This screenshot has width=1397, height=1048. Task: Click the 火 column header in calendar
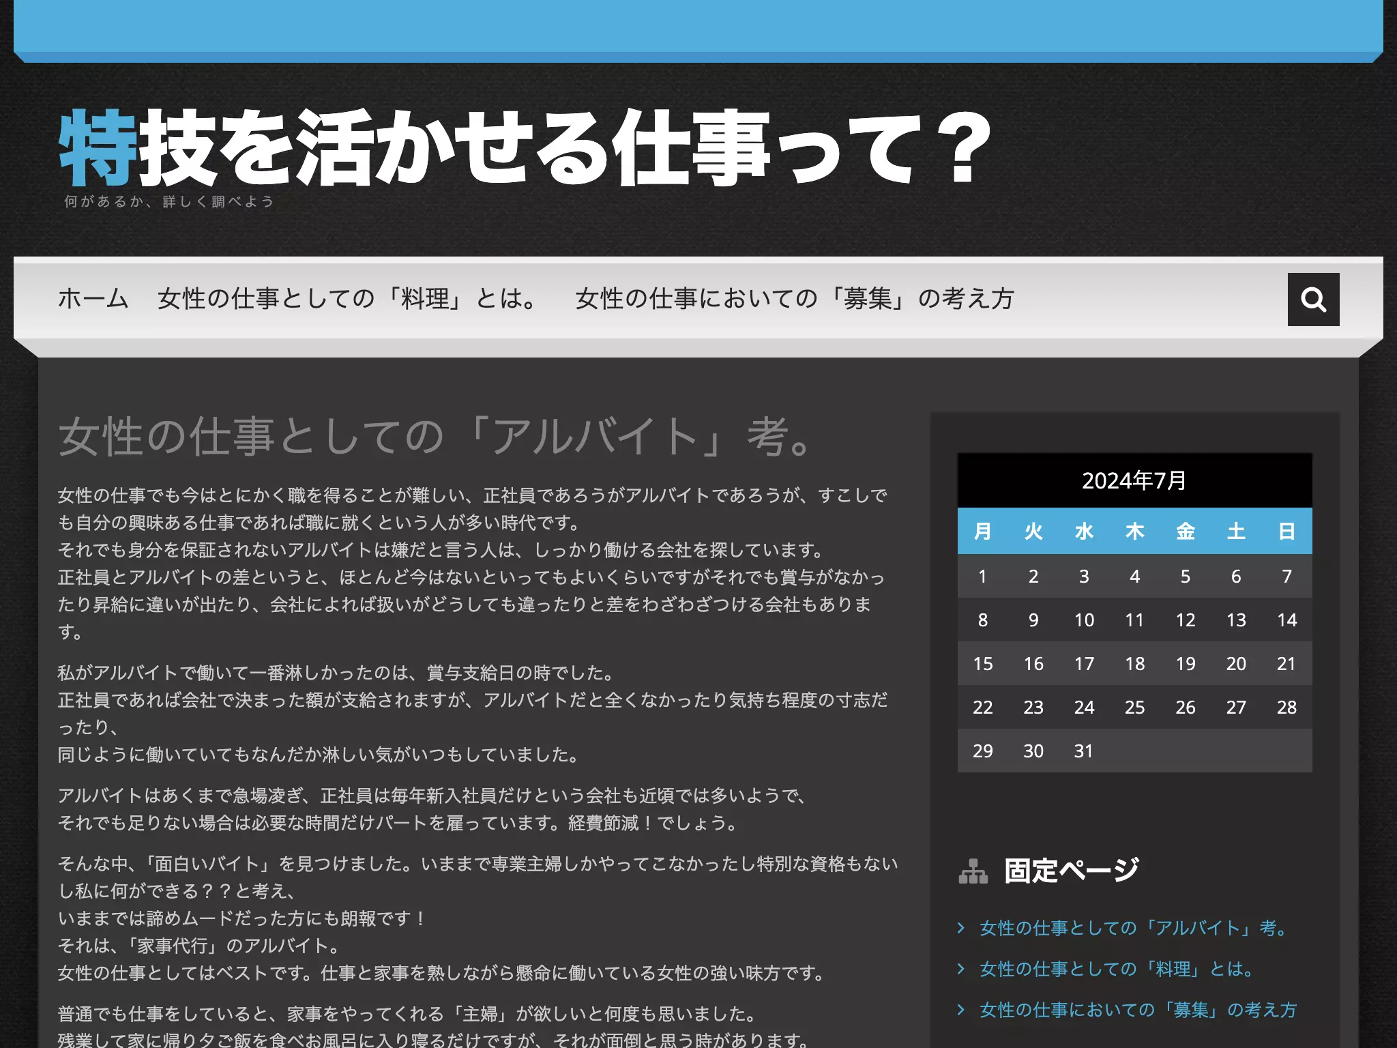(1033, 531)
